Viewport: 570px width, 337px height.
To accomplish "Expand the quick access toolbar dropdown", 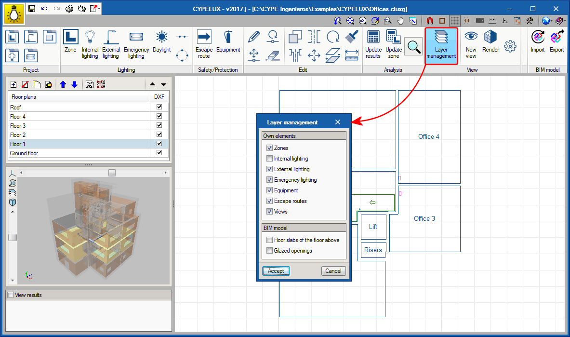I will click(x=99, y=9).
